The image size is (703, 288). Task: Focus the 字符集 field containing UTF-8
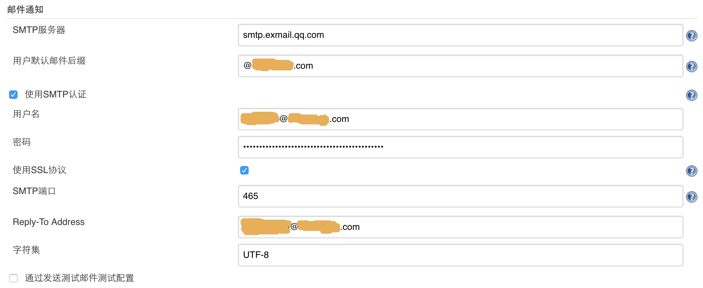460,255
